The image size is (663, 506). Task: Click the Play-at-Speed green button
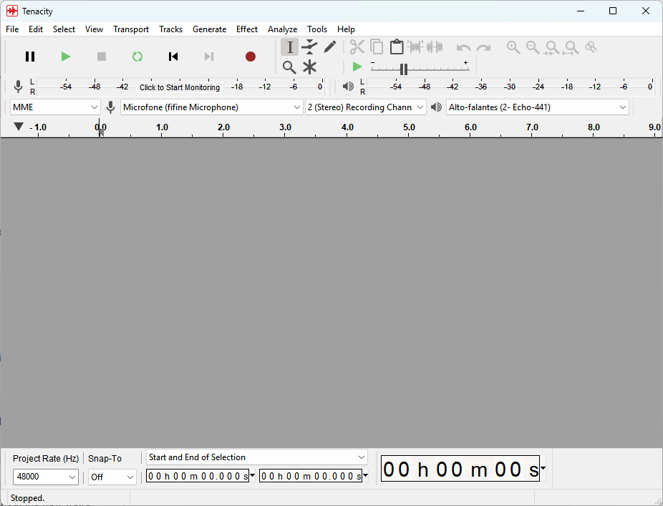[x=357, y=67]
